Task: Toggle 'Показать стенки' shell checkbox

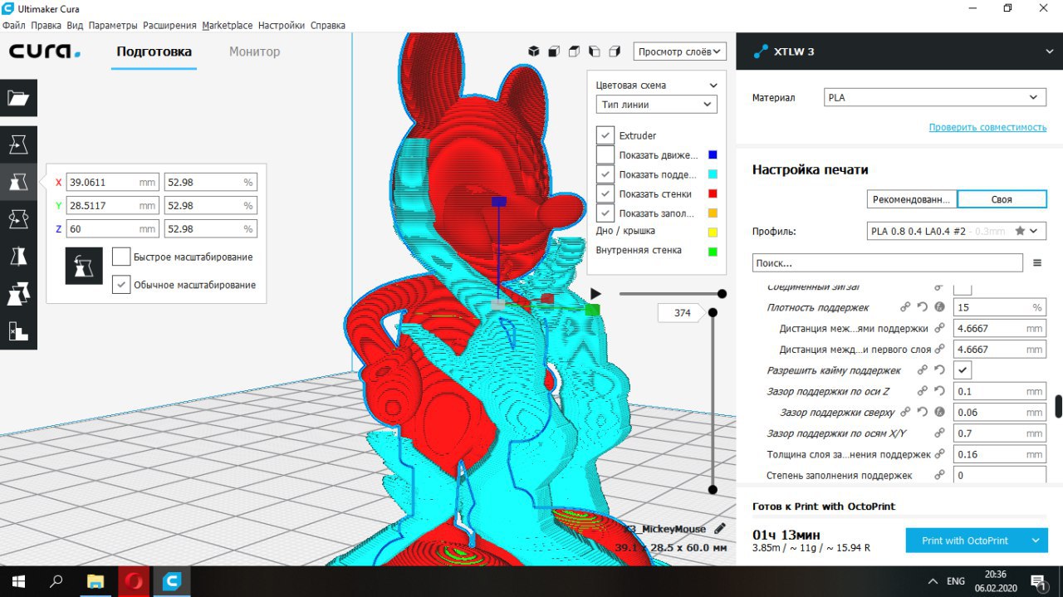Action: 605,193
